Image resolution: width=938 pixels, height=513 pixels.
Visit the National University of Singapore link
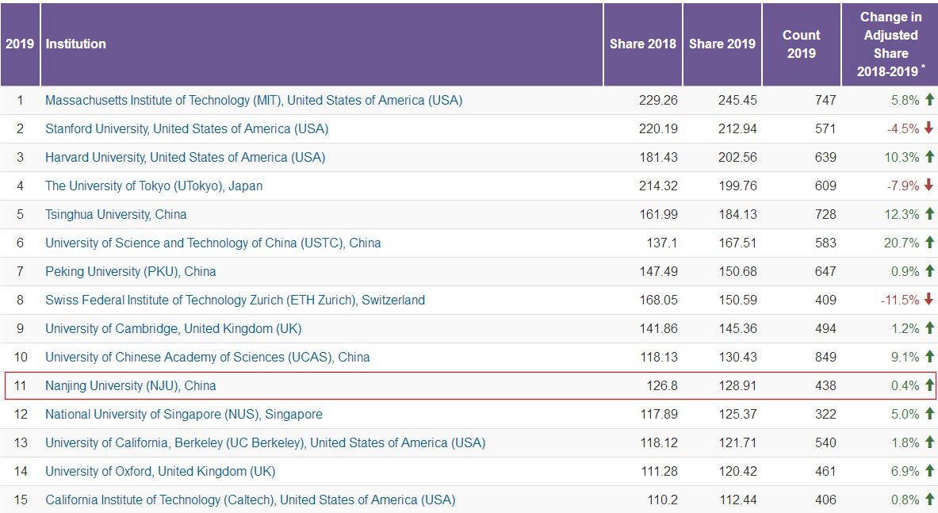click(x=183, y=415)
